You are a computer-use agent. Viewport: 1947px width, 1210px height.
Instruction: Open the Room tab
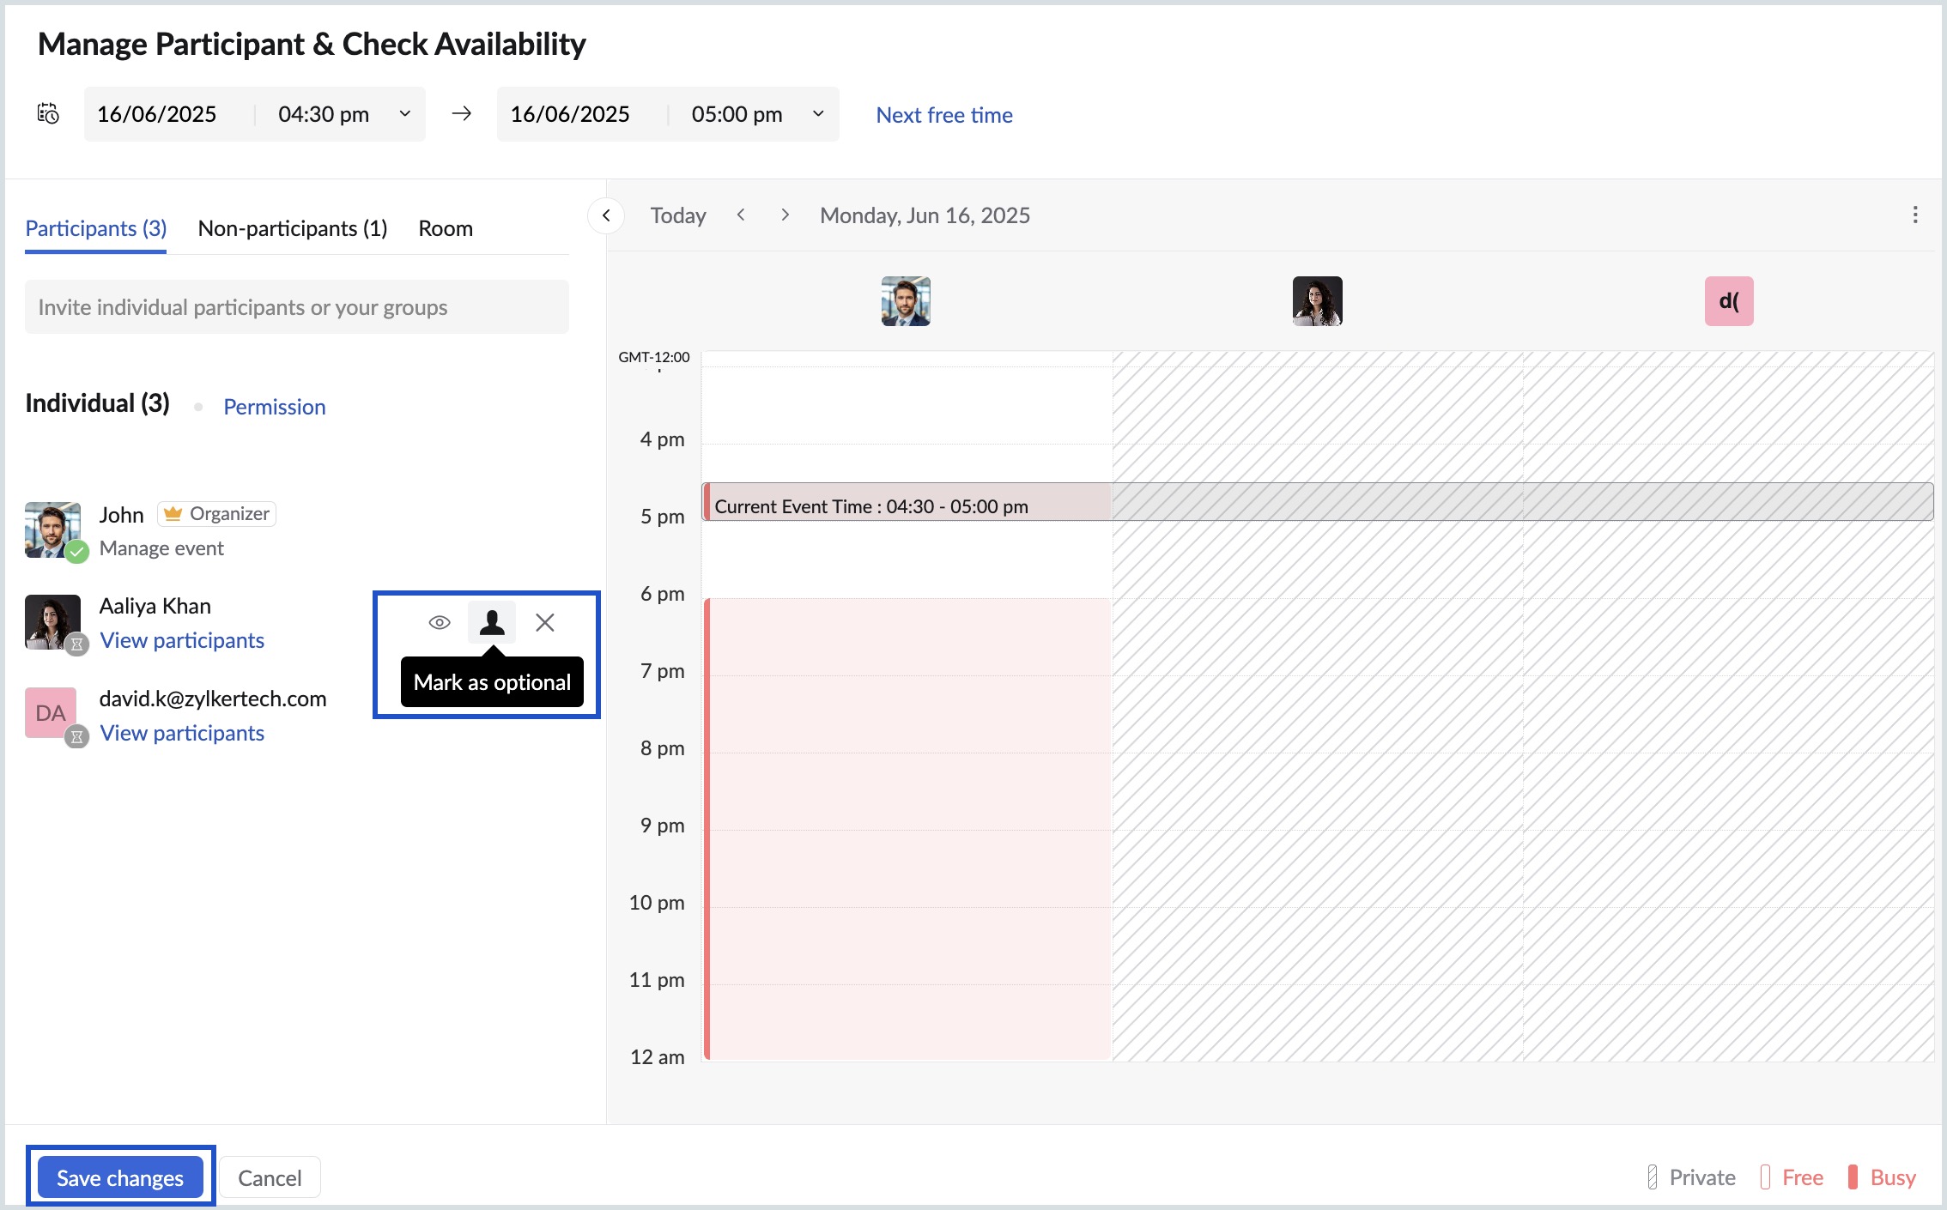pos(446,228)
